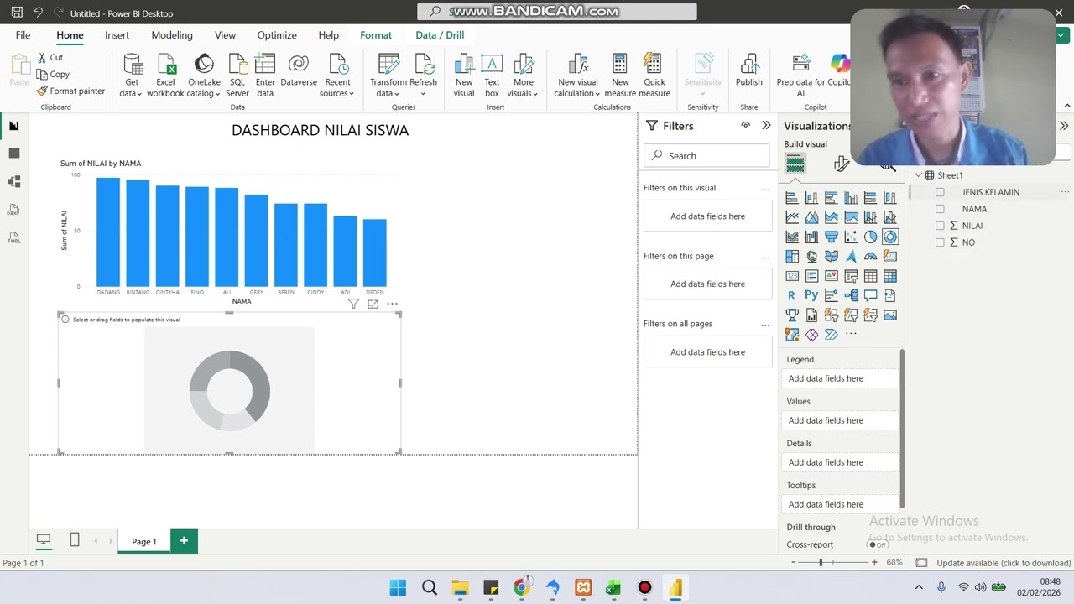
Task: Click the Filters search field
Action: [706, 156]
